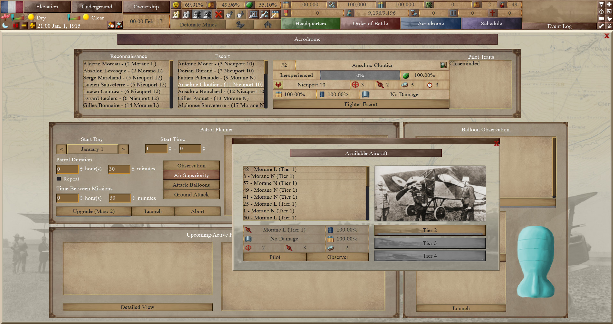Enable the Repeat patrol option
This screenshot has width=613, height=324.
(59, 179)
